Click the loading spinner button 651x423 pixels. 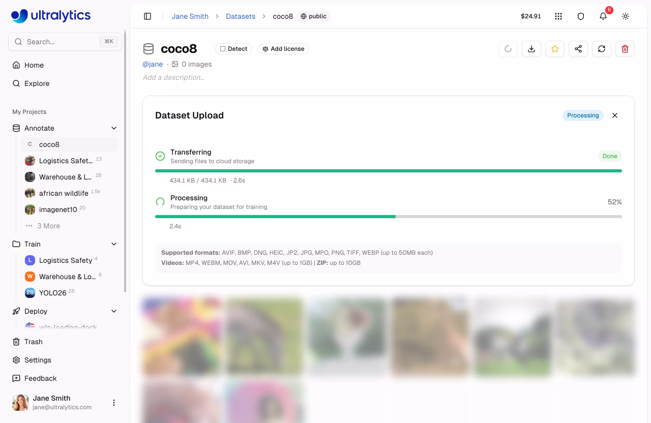click(508, 49)
